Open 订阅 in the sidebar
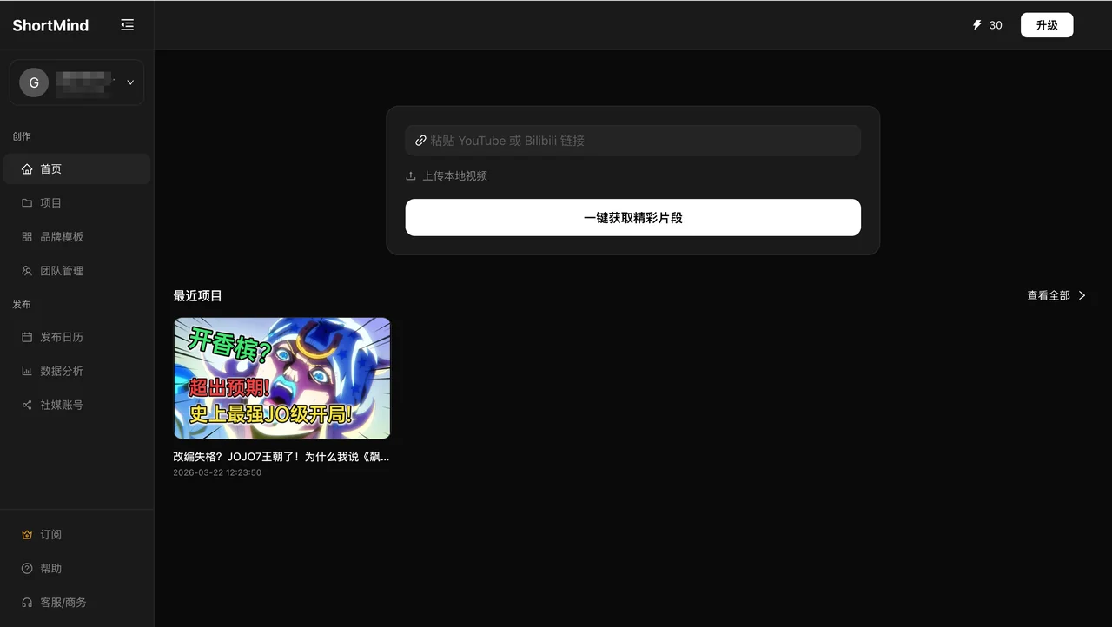The image size is (1112, 627). point(77,535)
